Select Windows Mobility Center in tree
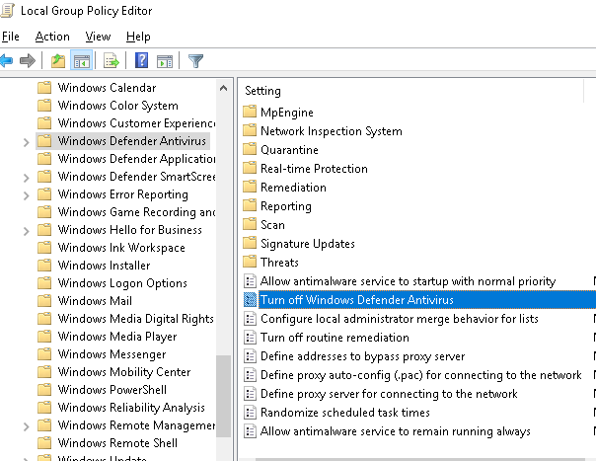Image resolution: width=596 pixels, height=461 pixels. click(124, 371)
